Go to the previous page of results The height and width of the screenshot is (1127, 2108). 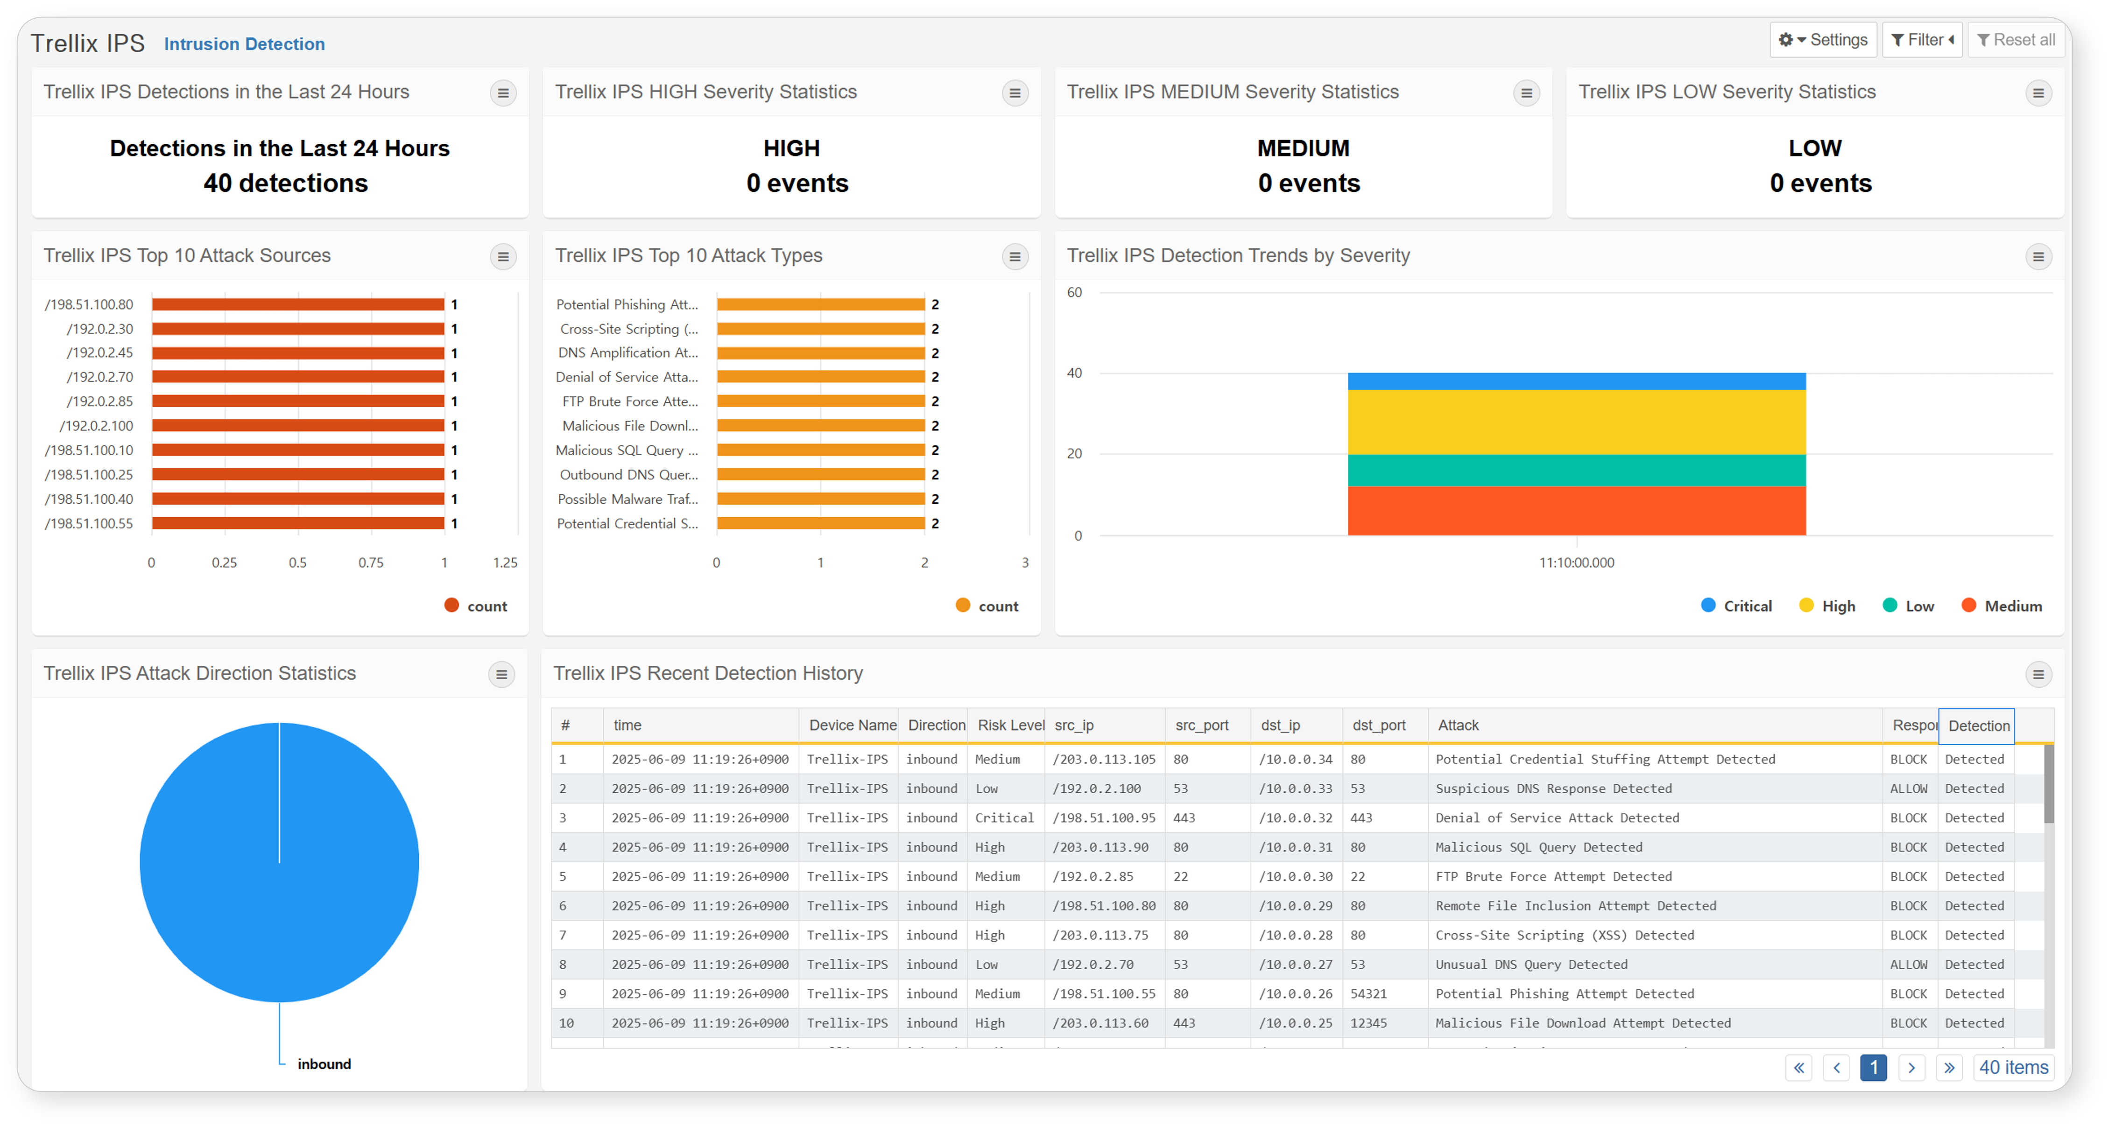coord(1836,1067)
